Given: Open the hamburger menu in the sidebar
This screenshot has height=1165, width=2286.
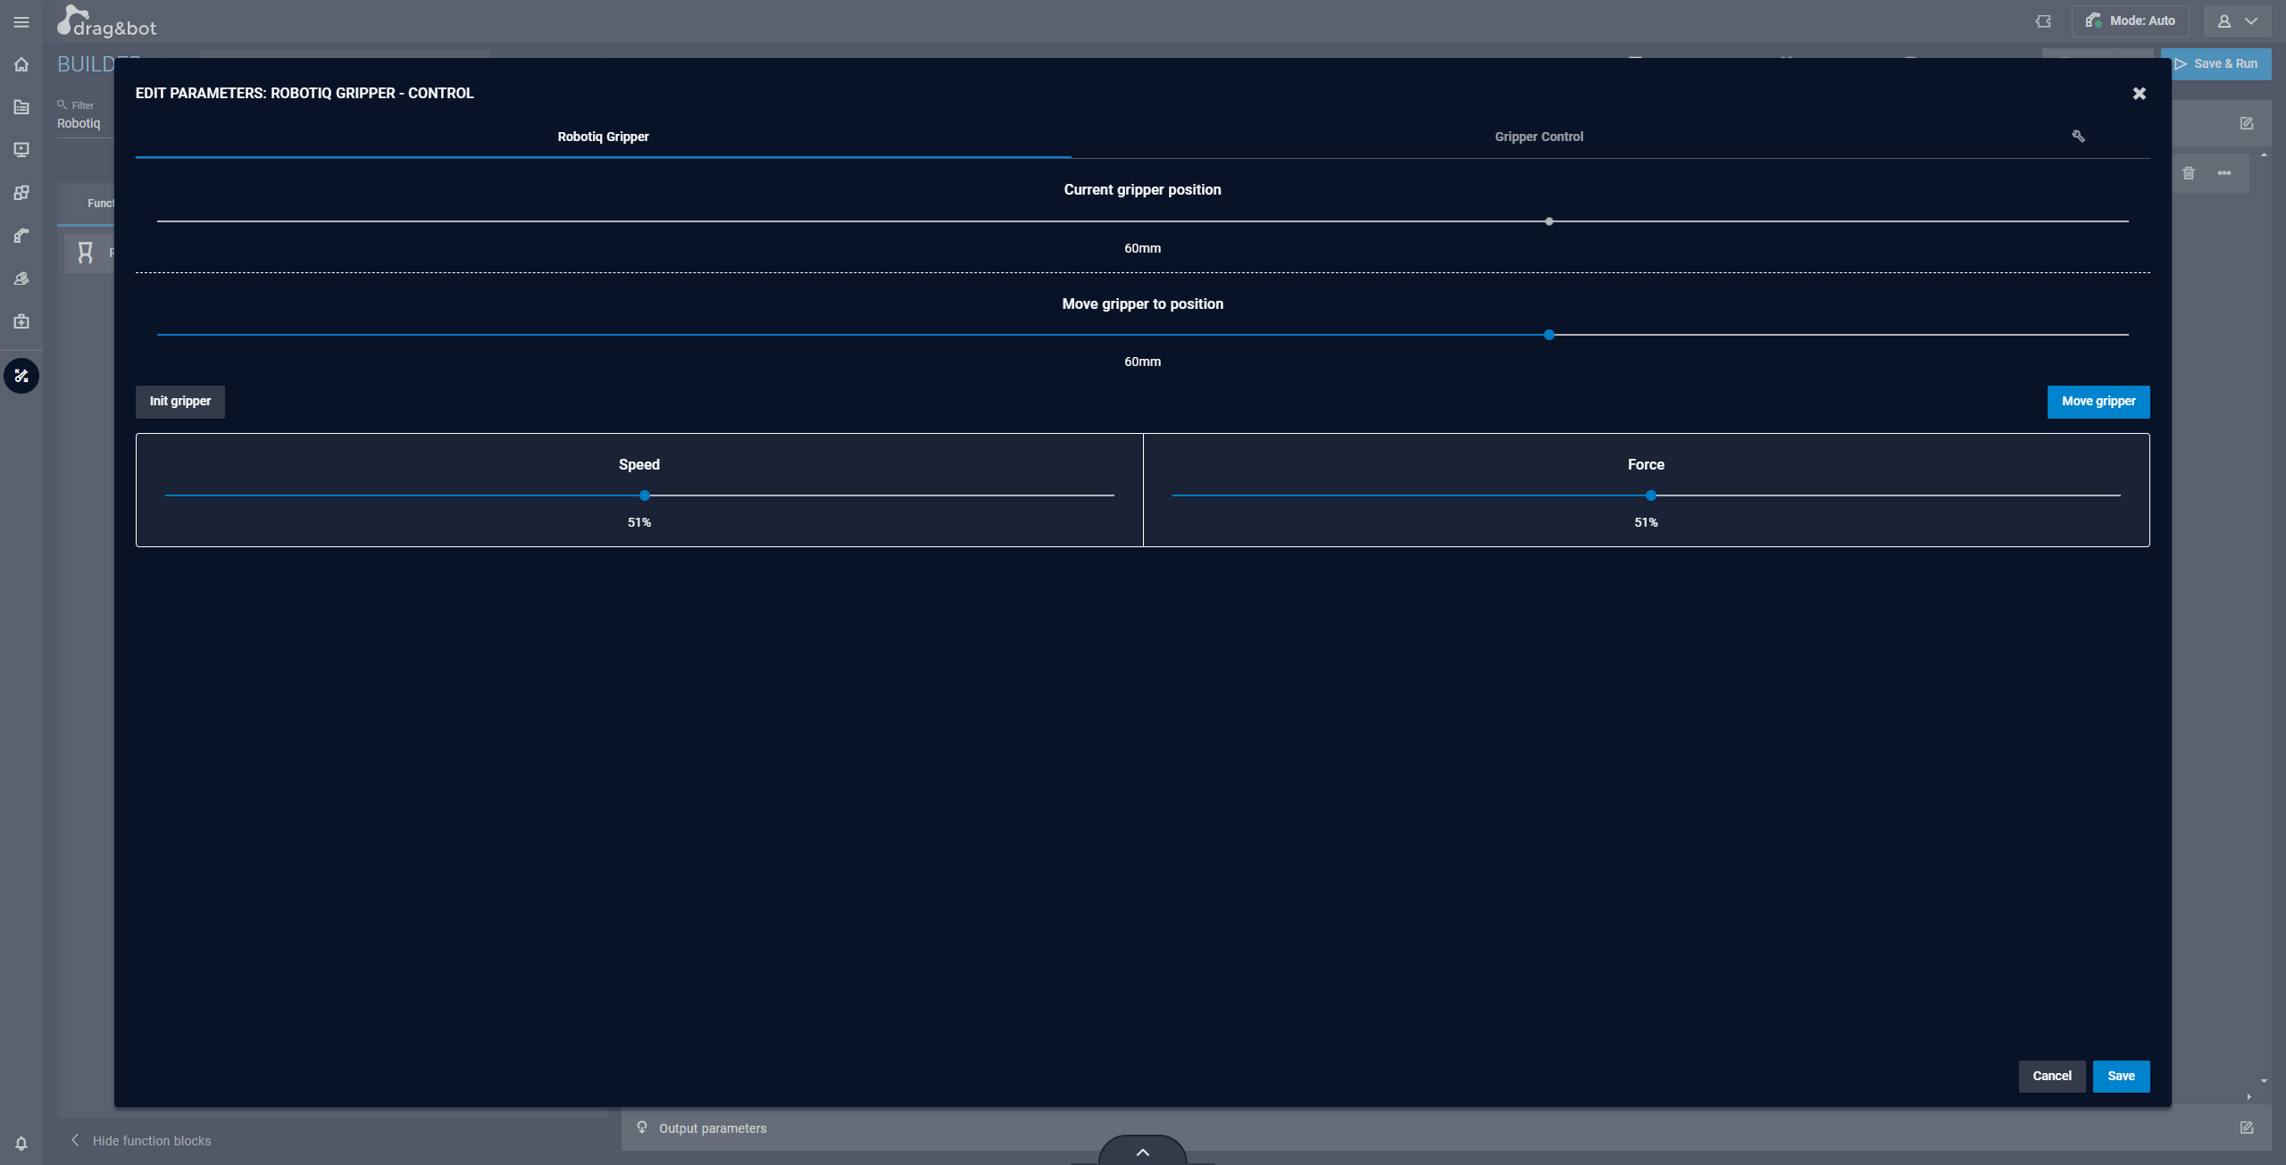Looking at the screenshot, I should point(21,22).
